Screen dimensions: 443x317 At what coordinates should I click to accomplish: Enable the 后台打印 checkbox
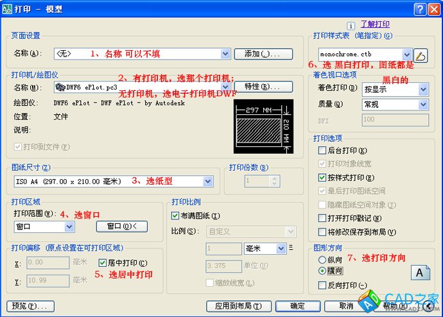[x=322, y=150]
